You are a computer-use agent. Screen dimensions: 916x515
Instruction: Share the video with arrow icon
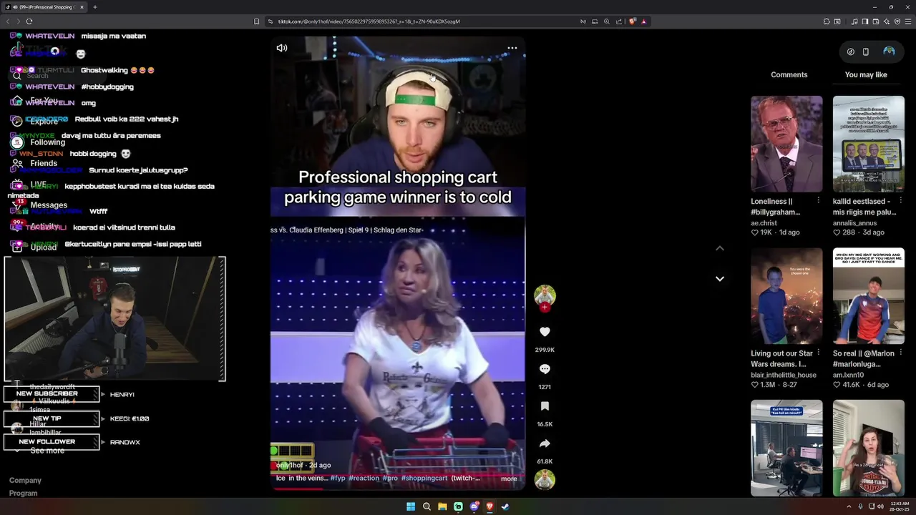545,443
